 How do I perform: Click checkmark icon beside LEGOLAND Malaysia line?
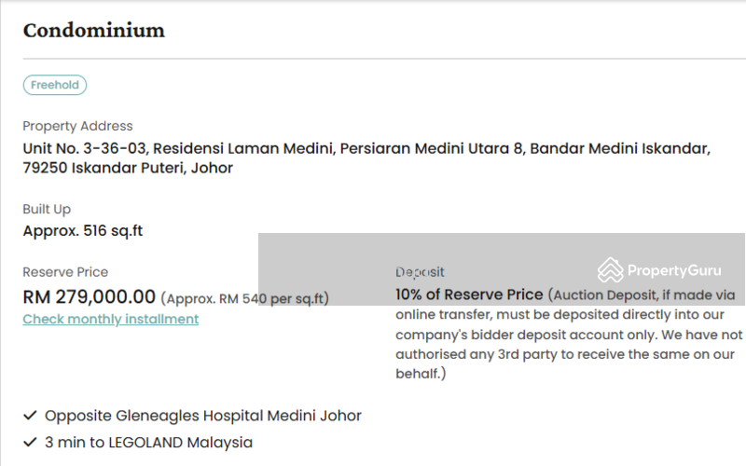[30, 443]
